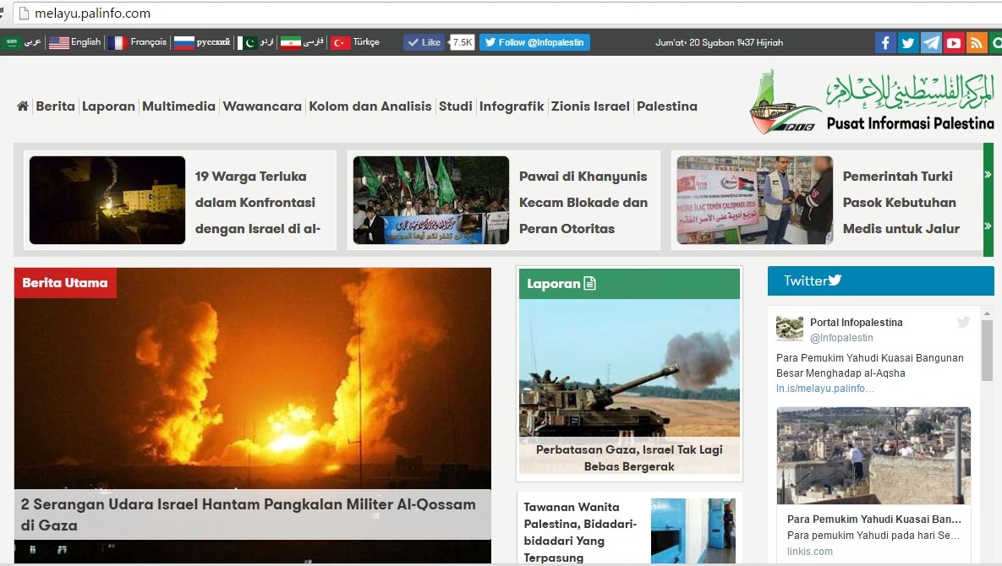This screenshot has width=1002, height=566.
Task: Open the linkis.com link card source
Action: 810,552
